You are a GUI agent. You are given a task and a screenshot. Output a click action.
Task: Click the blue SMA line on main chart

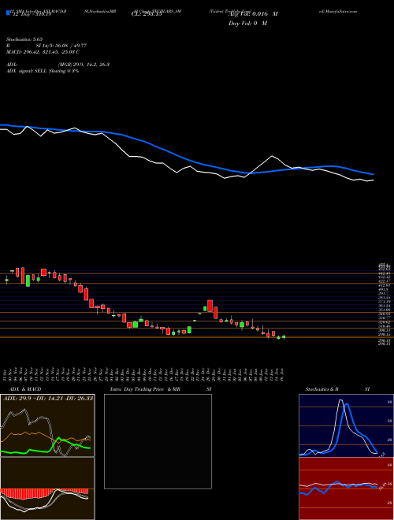pos(186,159)
